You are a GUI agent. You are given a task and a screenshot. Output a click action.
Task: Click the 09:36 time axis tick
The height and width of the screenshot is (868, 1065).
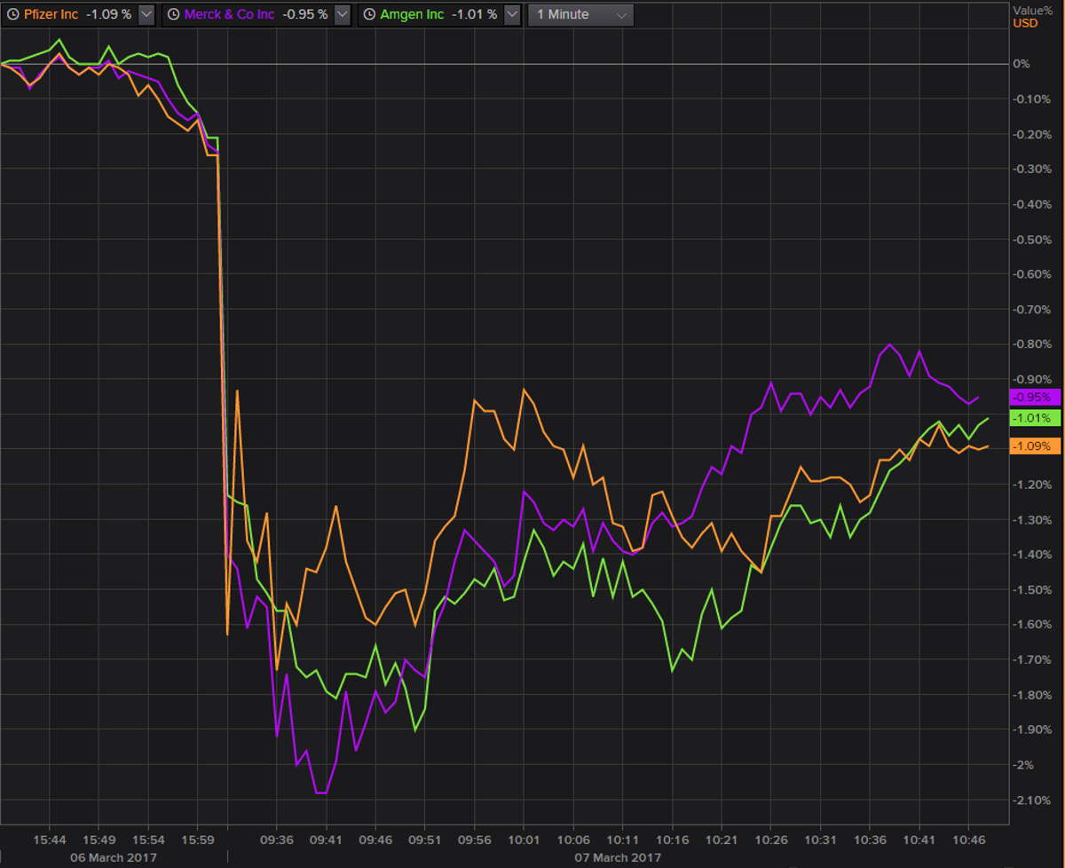pyautogui.click(x=280, y=839)
